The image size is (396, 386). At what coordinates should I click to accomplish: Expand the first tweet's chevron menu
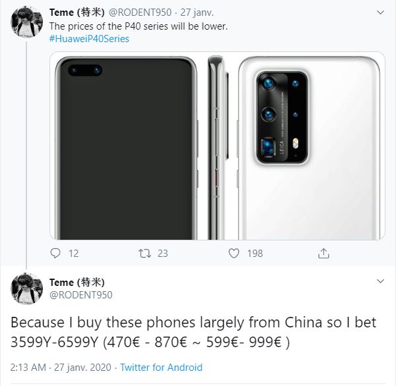[380, 12]
